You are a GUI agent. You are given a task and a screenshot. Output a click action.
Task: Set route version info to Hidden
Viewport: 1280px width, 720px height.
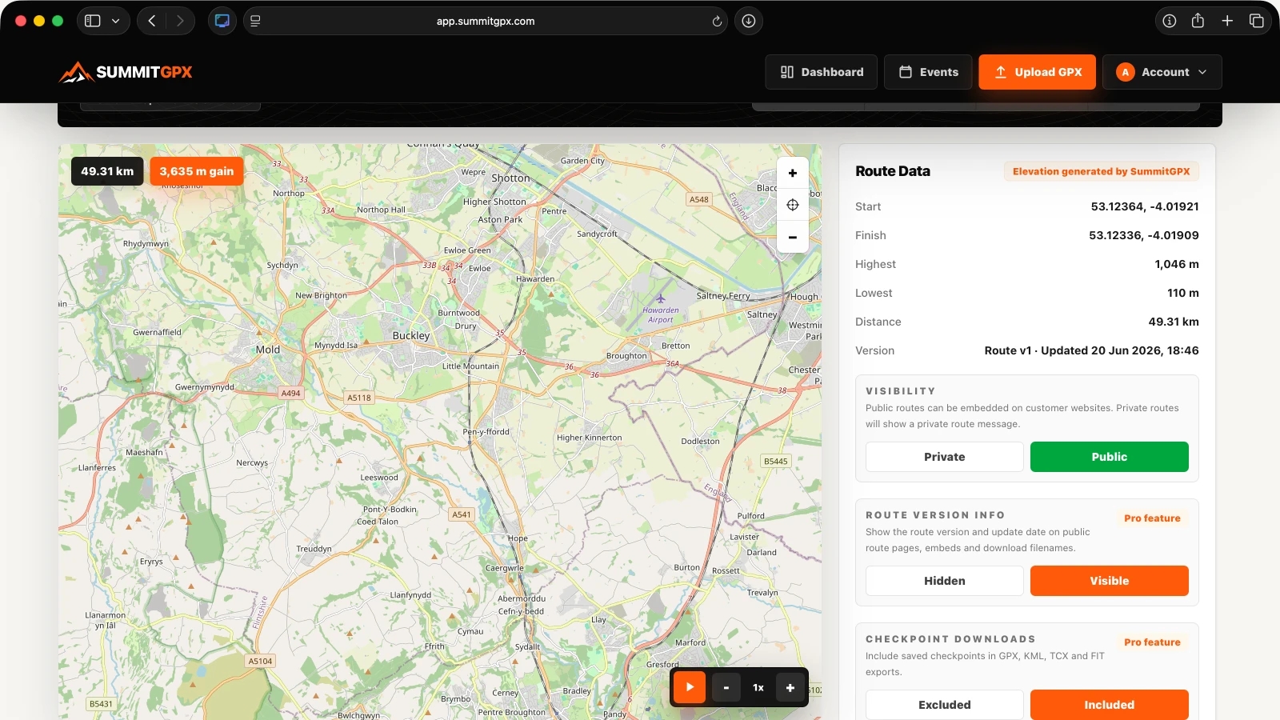coord(945,581)
